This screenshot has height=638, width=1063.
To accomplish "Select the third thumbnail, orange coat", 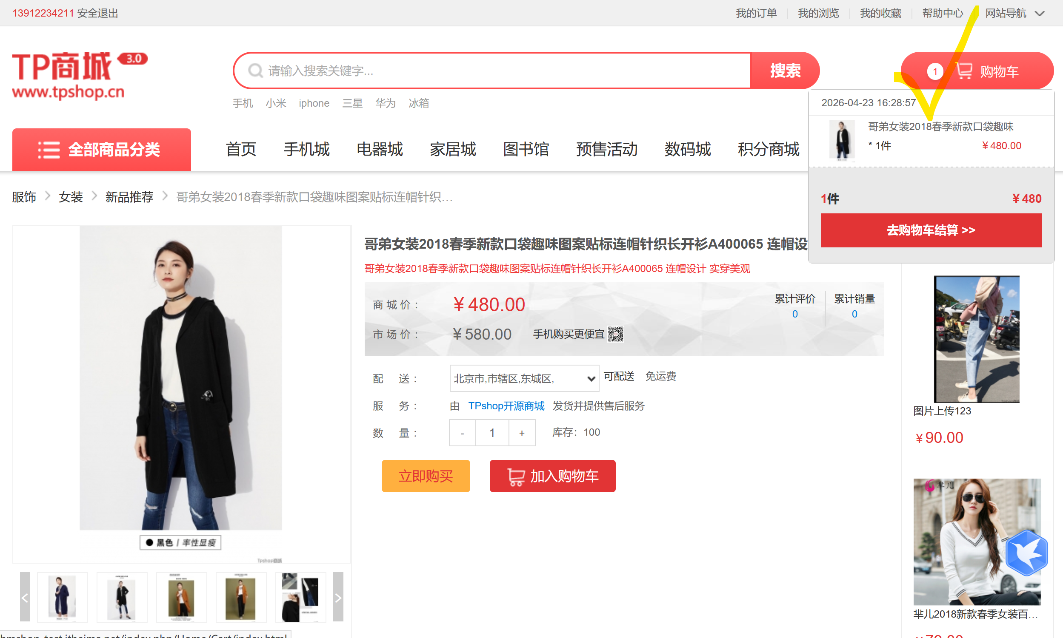I will pyautogui.click(x=182, y=597).
